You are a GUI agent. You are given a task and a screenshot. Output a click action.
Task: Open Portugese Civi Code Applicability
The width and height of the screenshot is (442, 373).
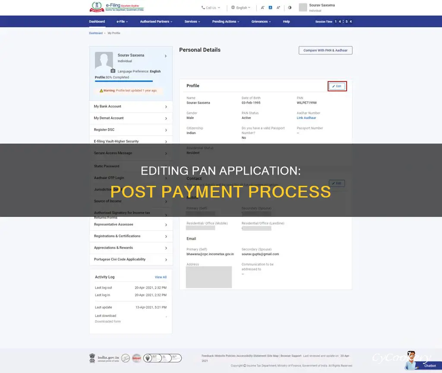[131, 259]
